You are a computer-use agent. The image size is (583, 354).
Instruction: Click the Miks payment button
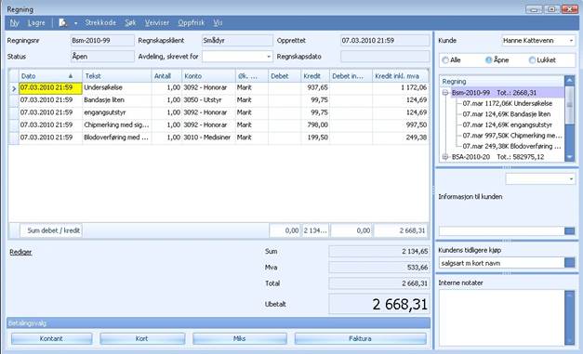point(240,338)
